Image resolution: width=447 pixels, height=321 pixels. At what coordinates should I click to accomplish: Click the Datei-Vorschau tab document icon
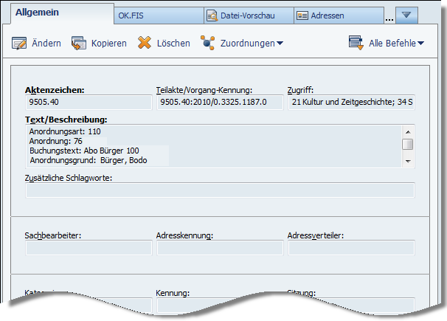(x=212, y=15)
